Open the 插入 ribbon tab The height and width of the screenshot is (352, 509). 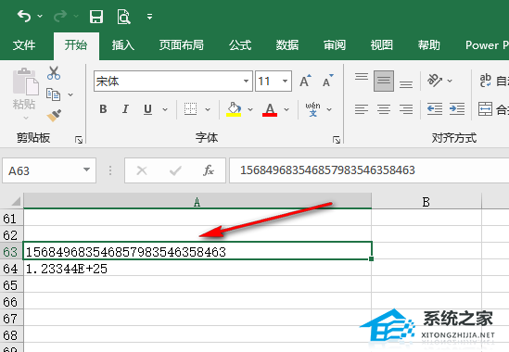point(123,45)
